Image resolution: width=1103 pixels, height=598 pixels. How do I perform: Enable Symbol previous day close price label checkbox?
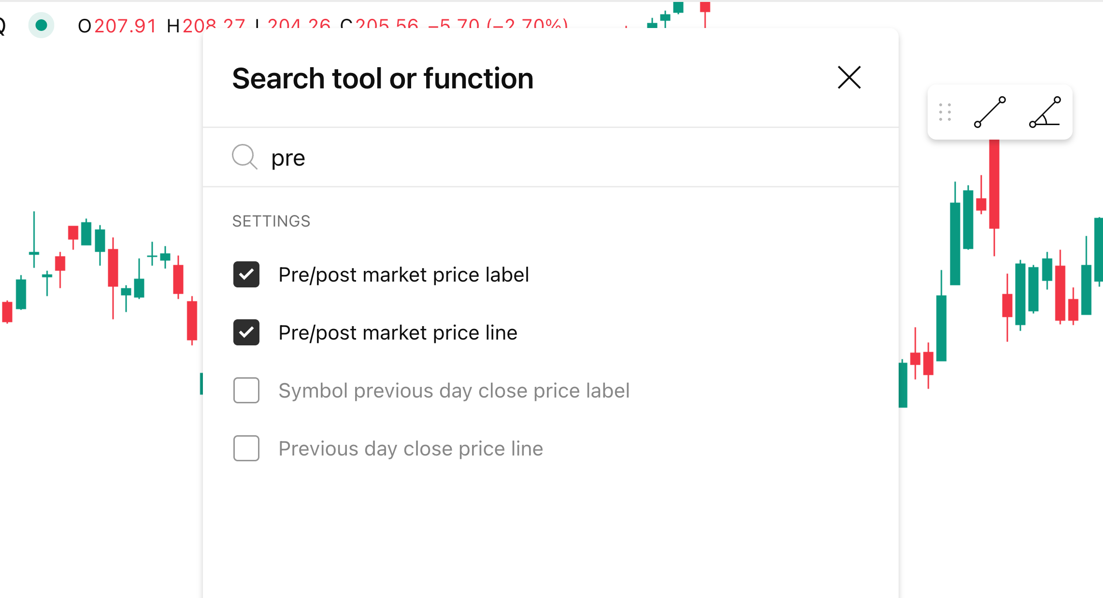point(246,391)
